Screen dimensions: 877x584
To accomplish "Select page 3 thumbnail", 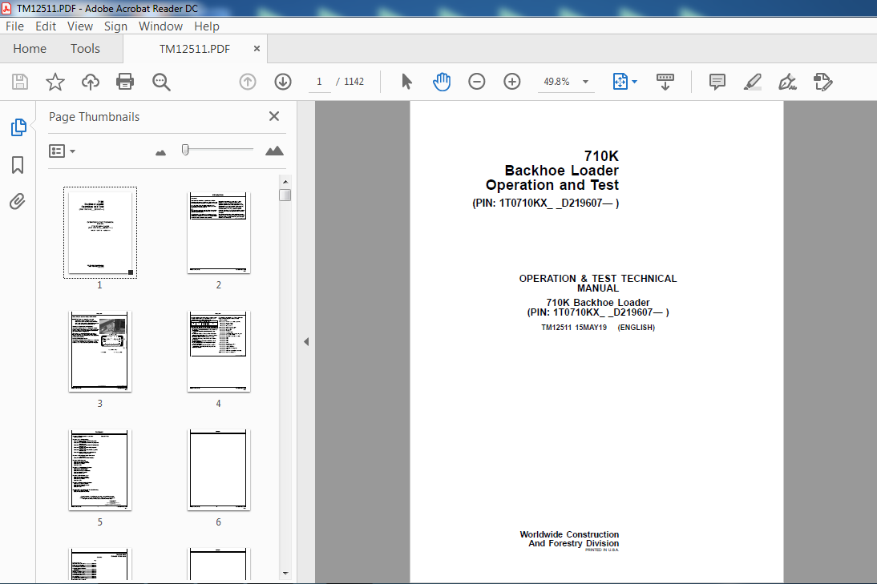I will [x=100, y=352].
